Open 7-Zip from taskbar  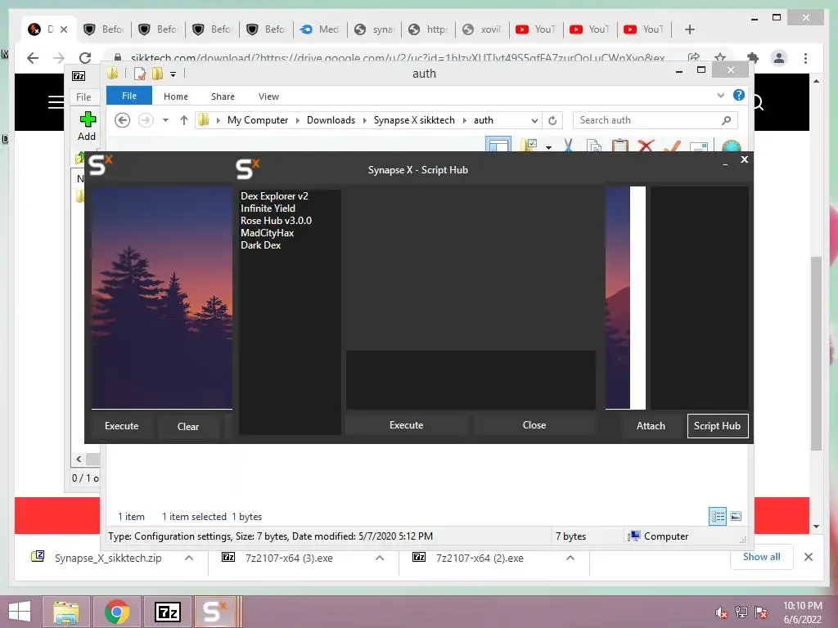coord(167,612)
